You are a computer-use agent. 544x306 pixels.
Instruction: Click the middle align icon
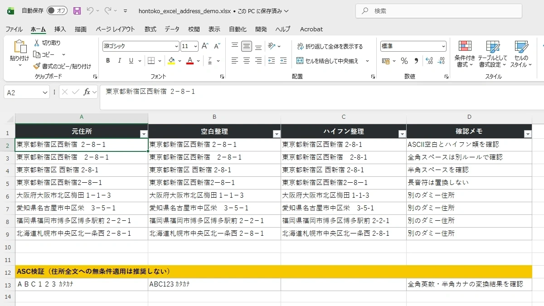[247, 46]
